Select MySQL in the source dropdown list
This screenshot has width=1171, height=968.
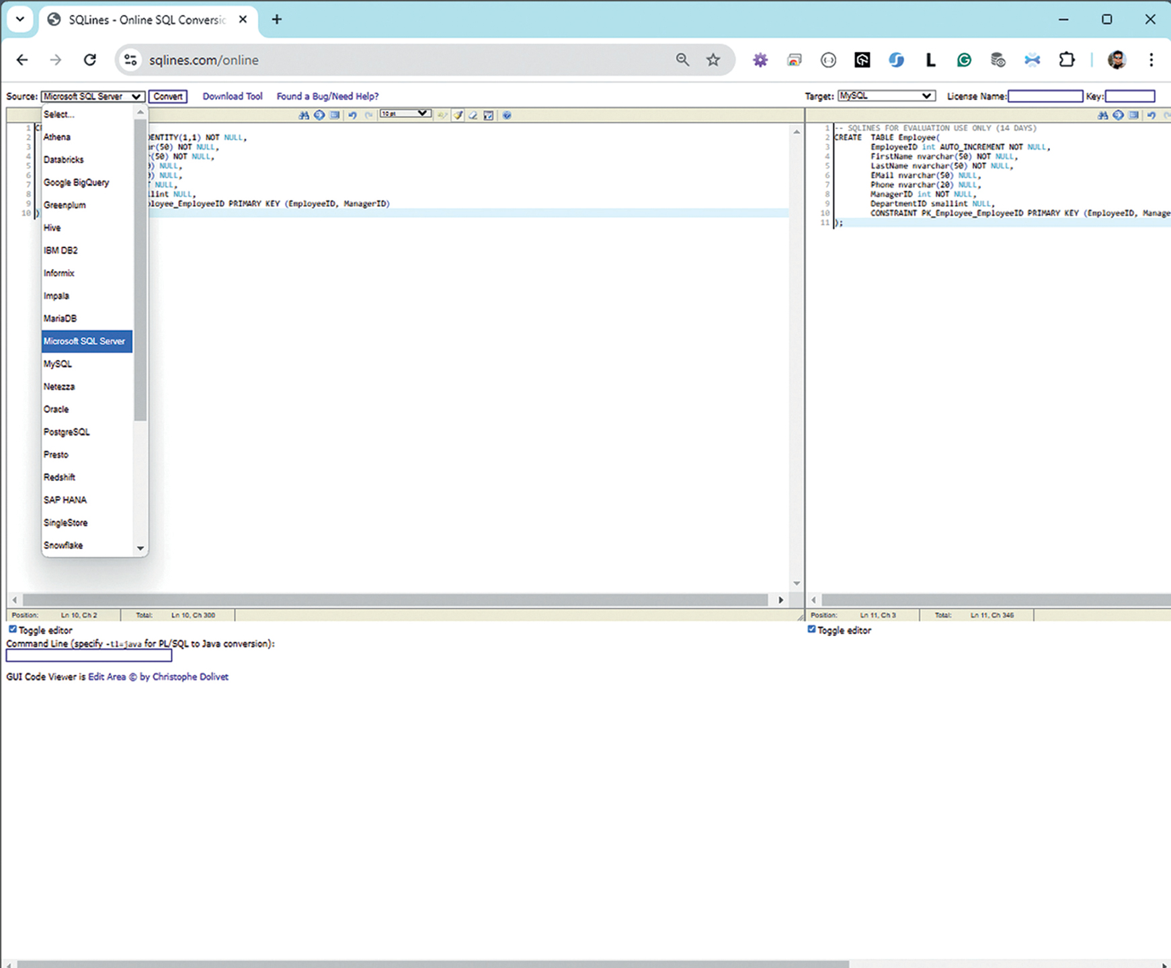pyautogui.click(x=87, y=364)
